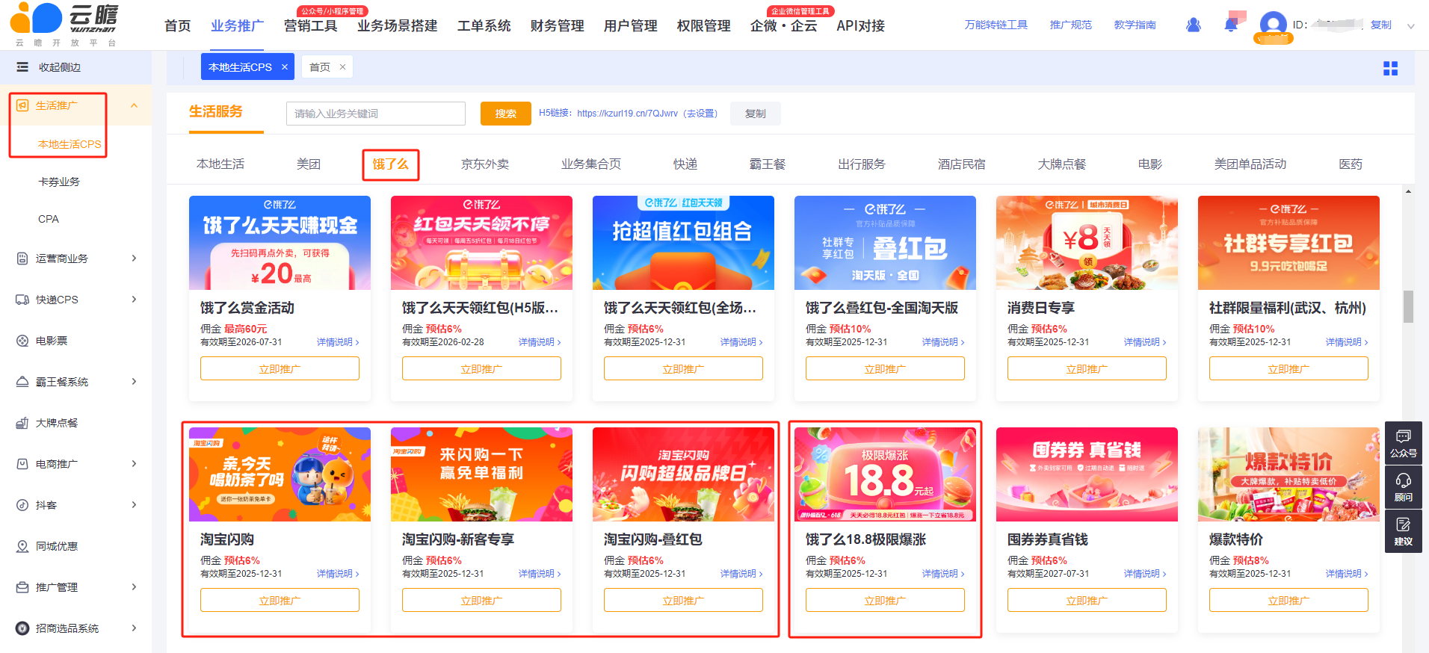Click the 电商推广 sidebar icon
Image resolution: width=1429 pixels, height=653 pixels.
point(22,464)
